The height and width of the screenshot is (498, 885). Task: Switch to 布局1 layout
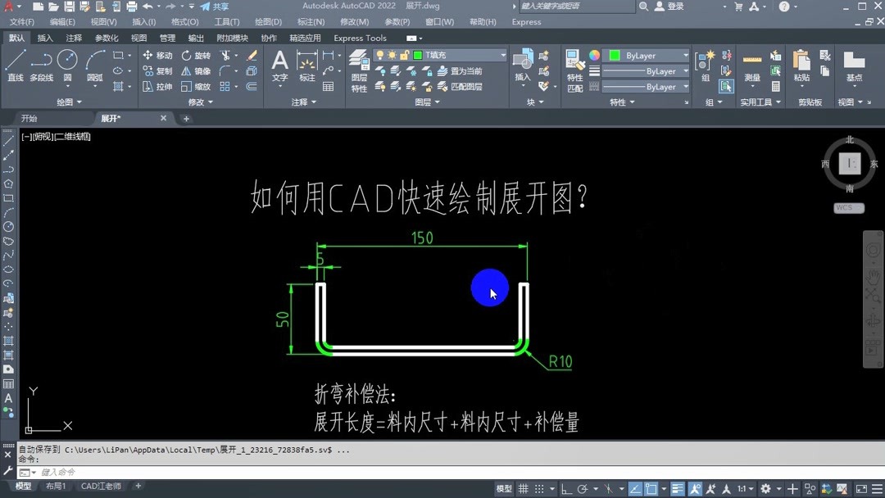click(56, 486)
